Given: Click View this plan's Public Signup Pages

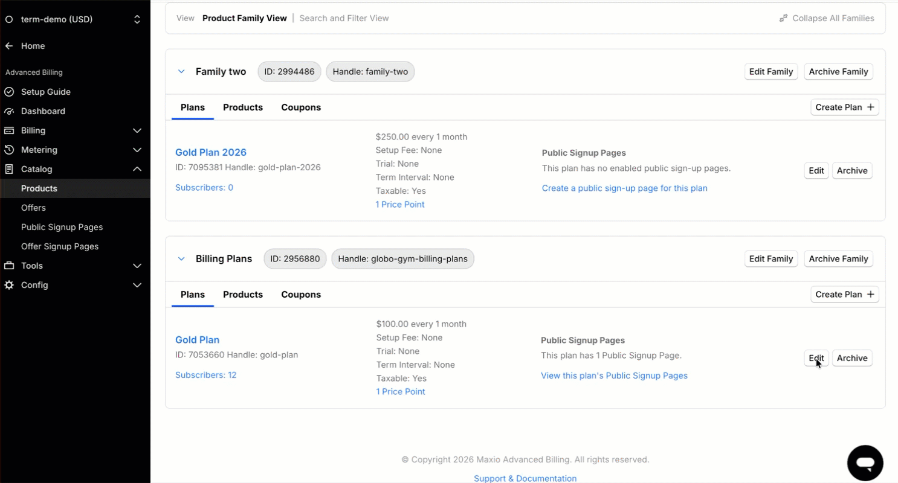Looking at the screenshot, I should (614, 376).
